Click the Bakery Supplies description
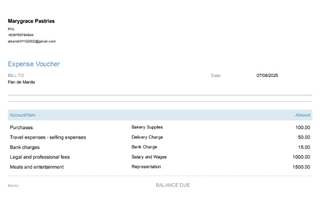The image size is (320, 198). (147, 127)
